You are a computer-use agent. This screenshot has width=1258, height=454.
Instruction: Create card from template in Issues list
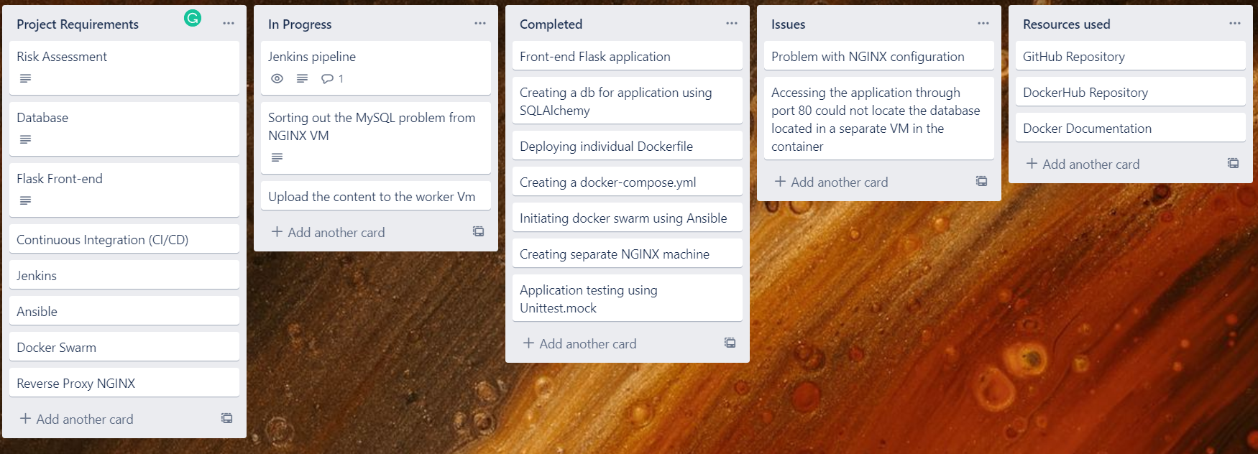982,181
